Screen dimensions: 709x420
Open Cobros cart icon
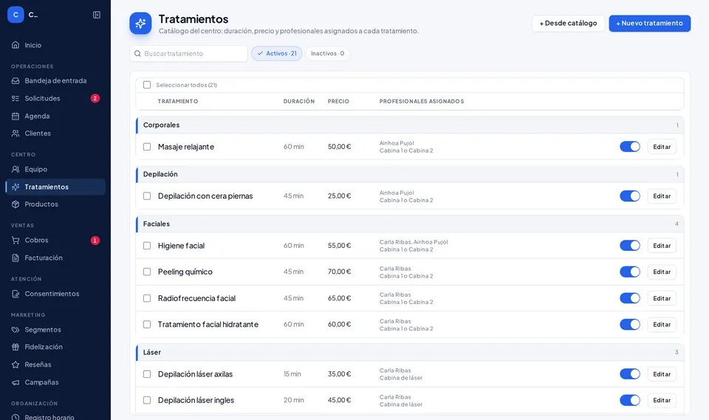pos(16,240)
